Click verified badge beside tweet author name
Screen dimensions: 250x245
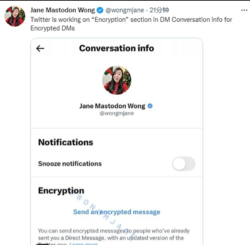pos(100,10)
